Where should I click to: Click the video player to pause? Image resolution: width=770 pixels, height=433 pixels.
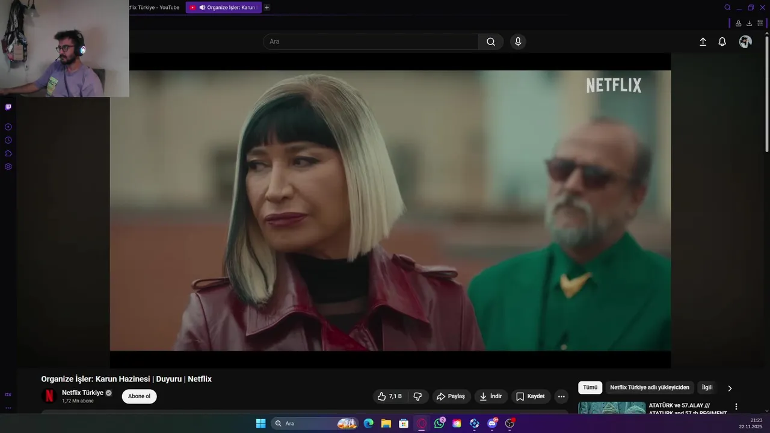tap(390, 210)
